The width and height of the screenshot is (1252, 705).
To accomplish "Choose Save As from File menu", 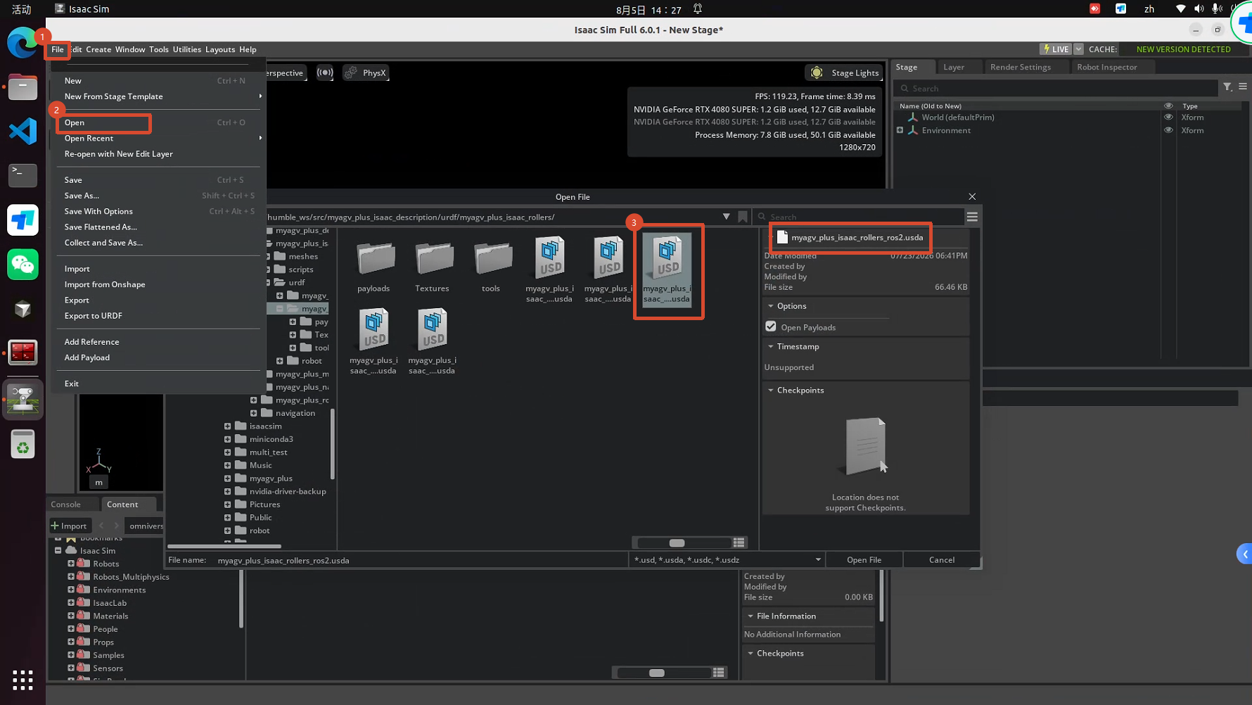I will point(82,196).
